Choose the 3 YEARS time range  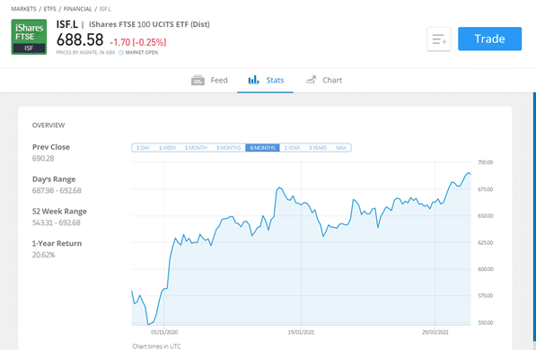point(318,148)
